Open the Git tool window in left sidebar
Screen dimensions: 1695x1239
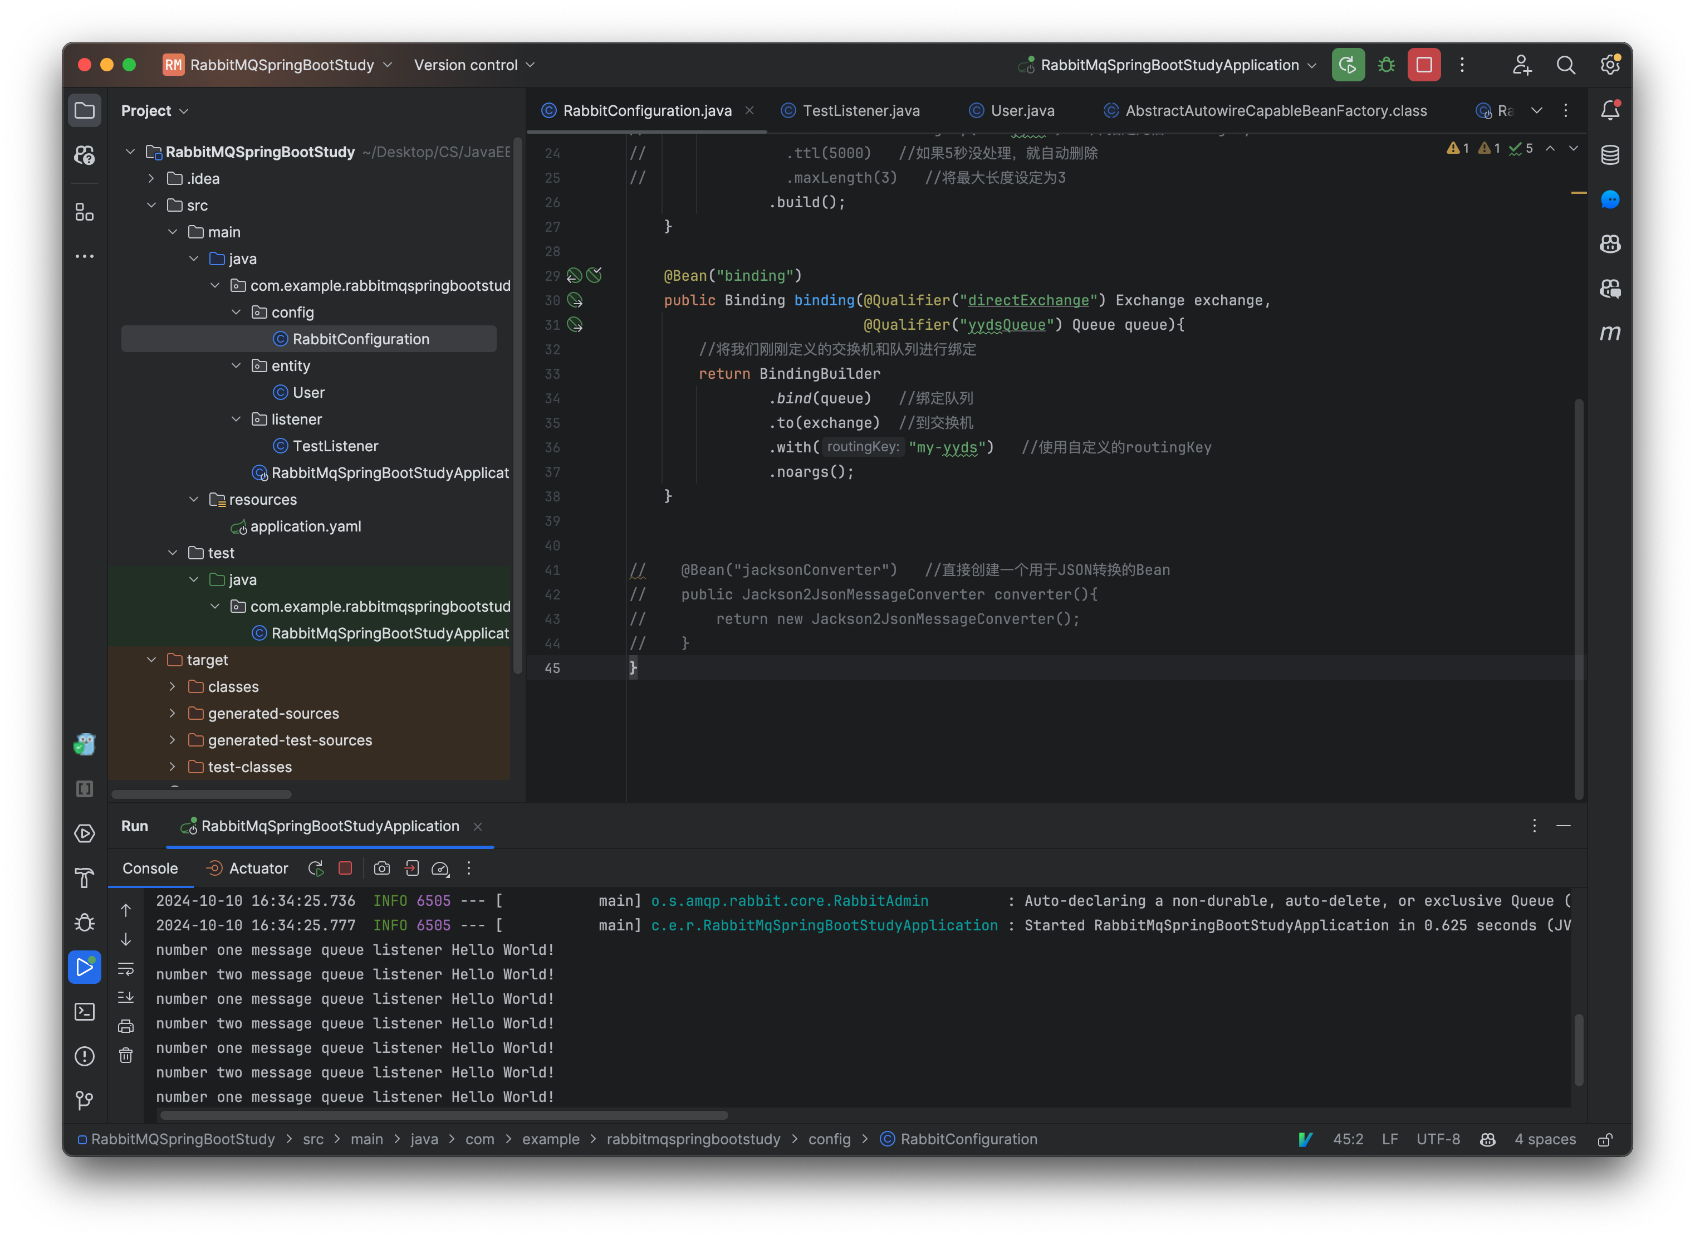point(85,1100)
